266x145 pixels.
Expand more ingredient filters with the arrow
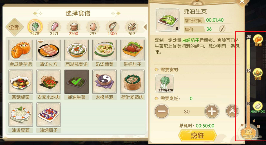[x=145, y=27]
